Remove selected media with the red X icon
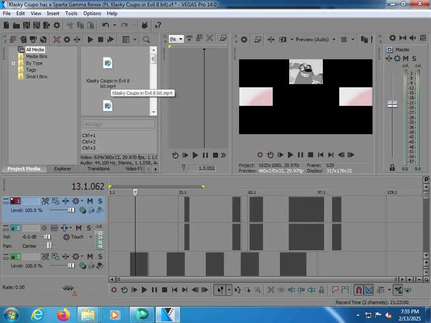The height and width of the screenshot is (323, 431). pos(57,40)
